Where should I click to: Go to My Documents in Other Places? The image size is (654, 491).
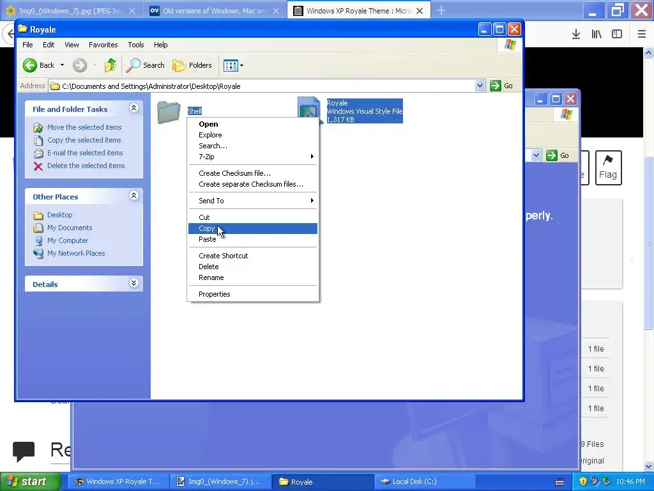point(70,228)
